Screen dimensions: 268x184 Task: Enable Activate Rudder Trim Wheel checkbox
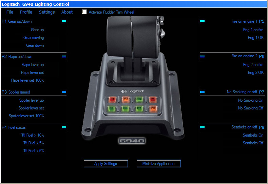tap(84, 12)
